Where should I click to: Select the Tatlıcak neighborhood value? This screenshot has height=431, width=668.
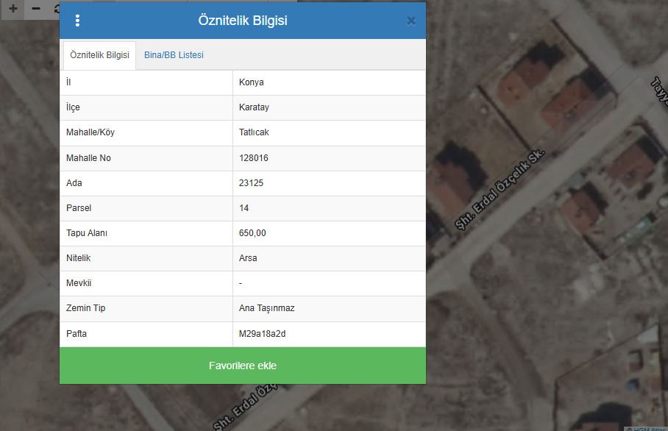(x=254, y=132)
